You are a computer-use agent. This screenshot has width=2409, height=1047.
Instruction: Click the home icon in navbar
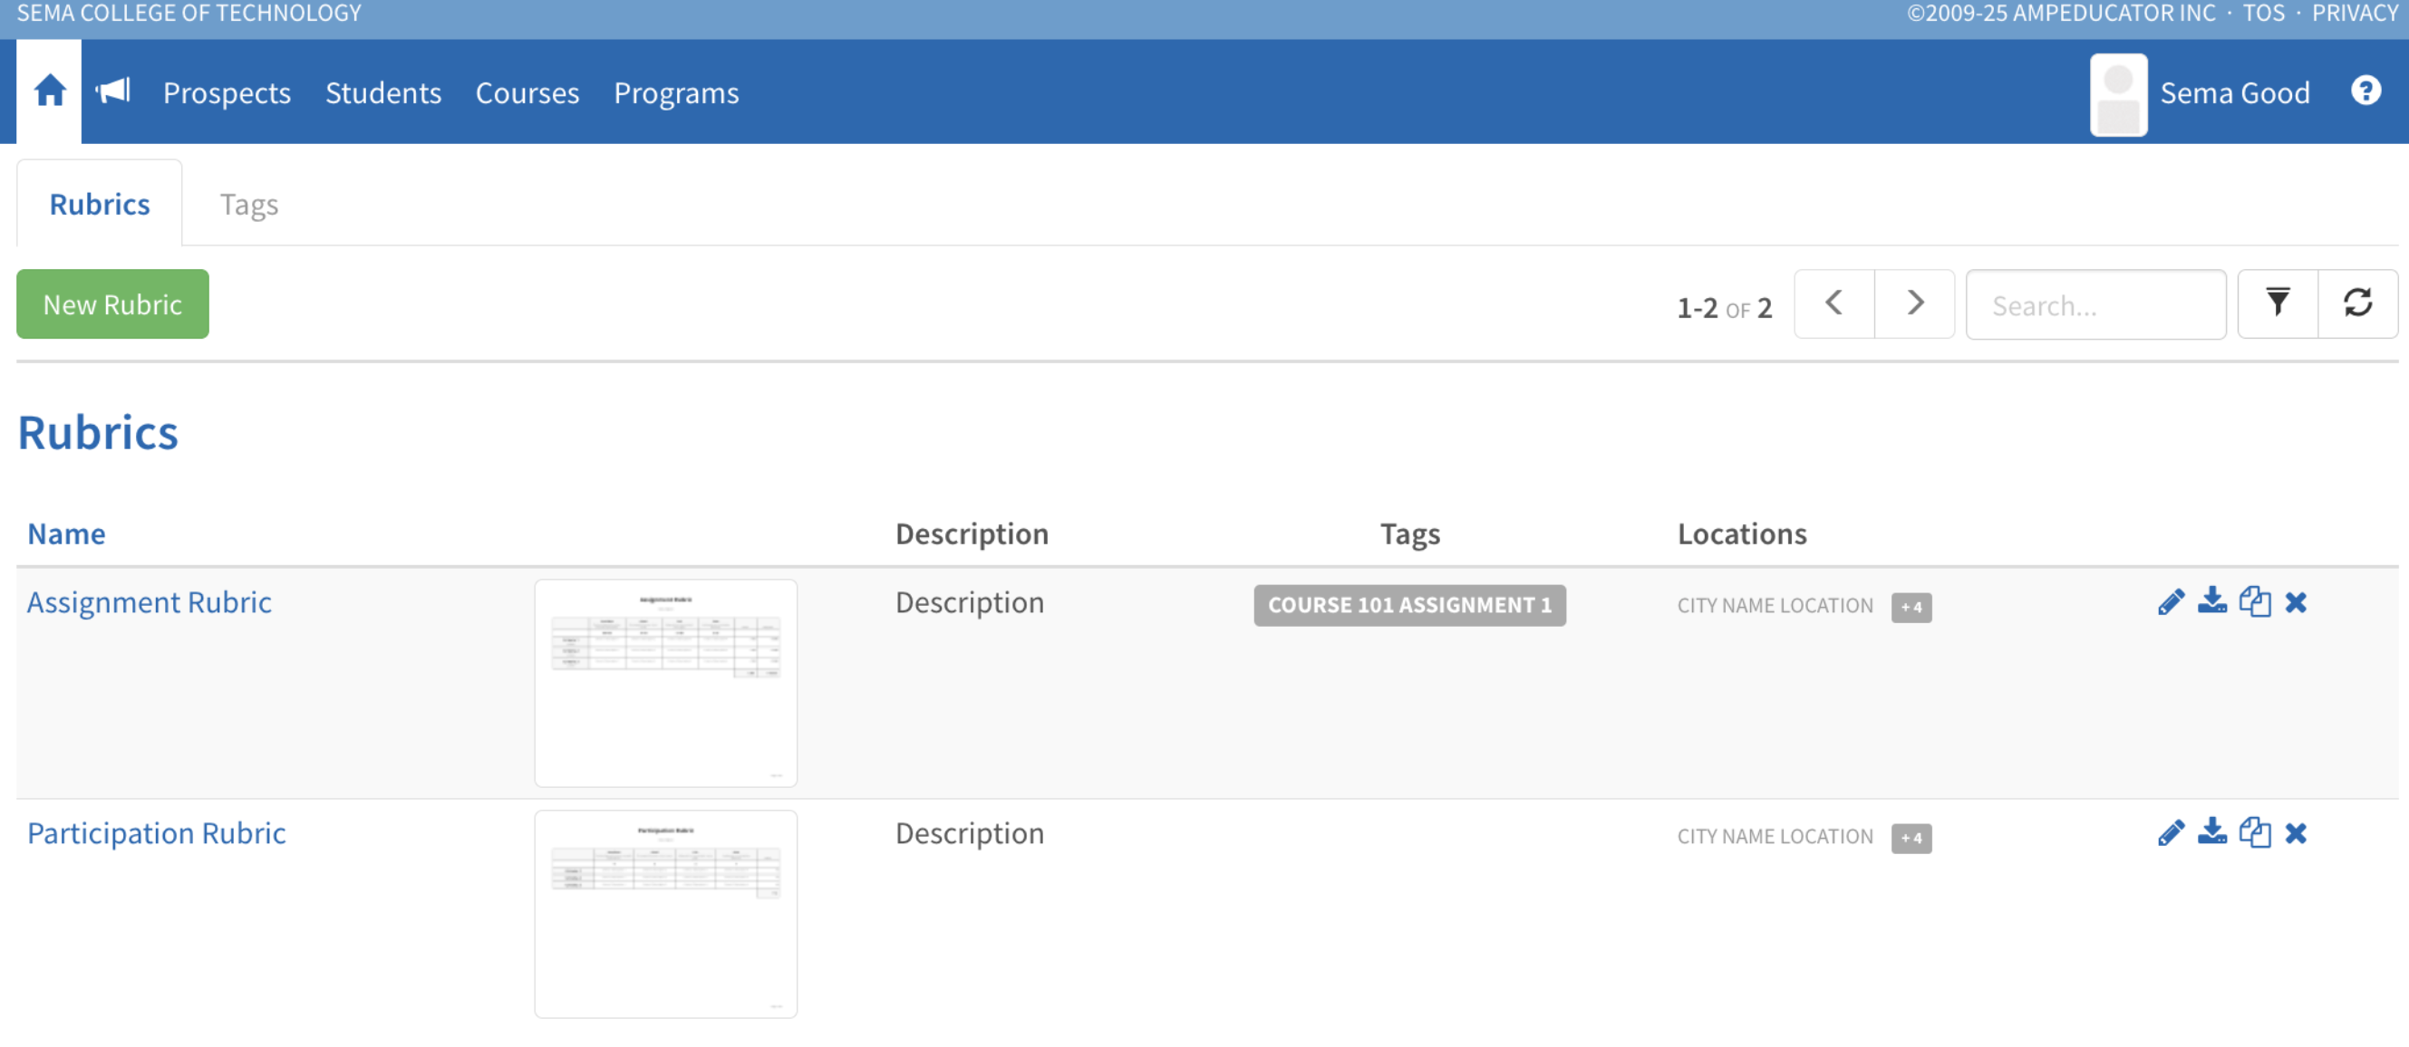click(50, 91)
